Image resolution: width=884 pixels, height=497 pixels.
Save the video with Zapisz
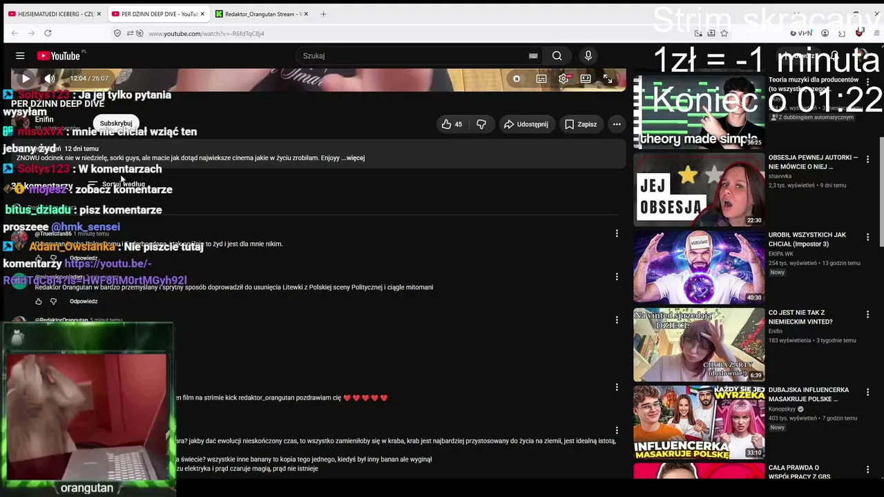pos(580,124)
